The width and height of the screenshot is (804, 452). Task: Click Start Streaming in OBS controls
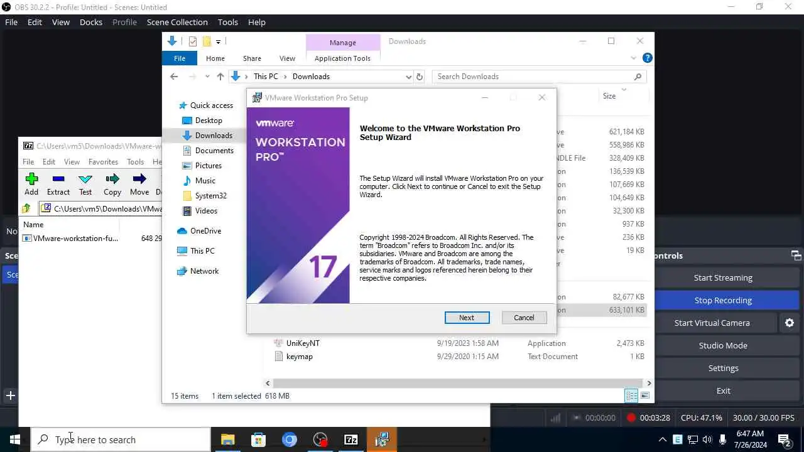pyautogui.click(x=723, y=277)
